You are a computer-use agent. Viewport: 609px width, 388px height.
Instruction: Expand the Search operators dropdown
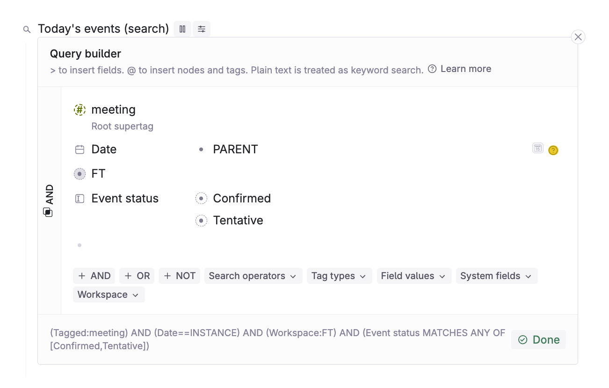(x=253, y=276)
